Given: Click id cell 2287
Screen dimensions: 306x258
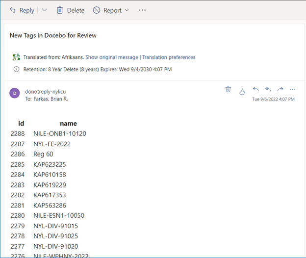Looking at the screenshot, I should click(18, 144).
